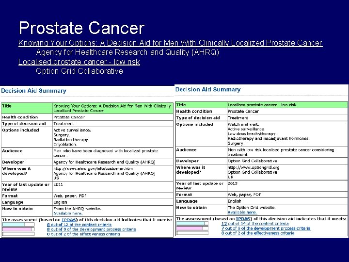Click the Prostate Cancer slide heading
Viewport: 349px width, 262px height.
(x=82, y=28)
